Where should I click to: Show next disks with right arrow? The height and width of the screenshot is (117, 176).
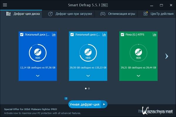coord(167,56)
